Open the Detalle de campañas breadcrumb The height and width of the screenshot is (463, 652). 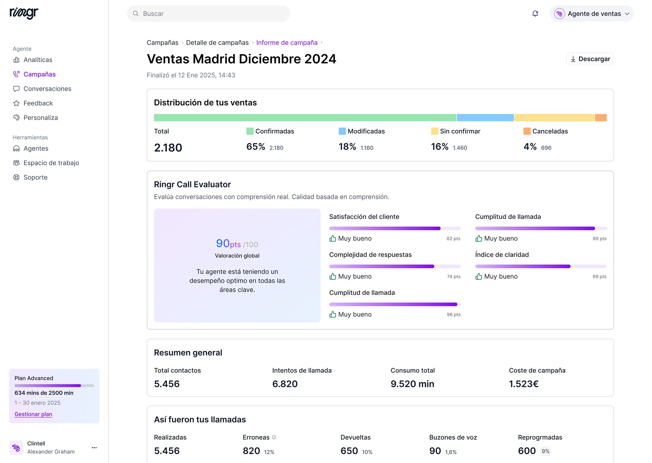point(217,43)
